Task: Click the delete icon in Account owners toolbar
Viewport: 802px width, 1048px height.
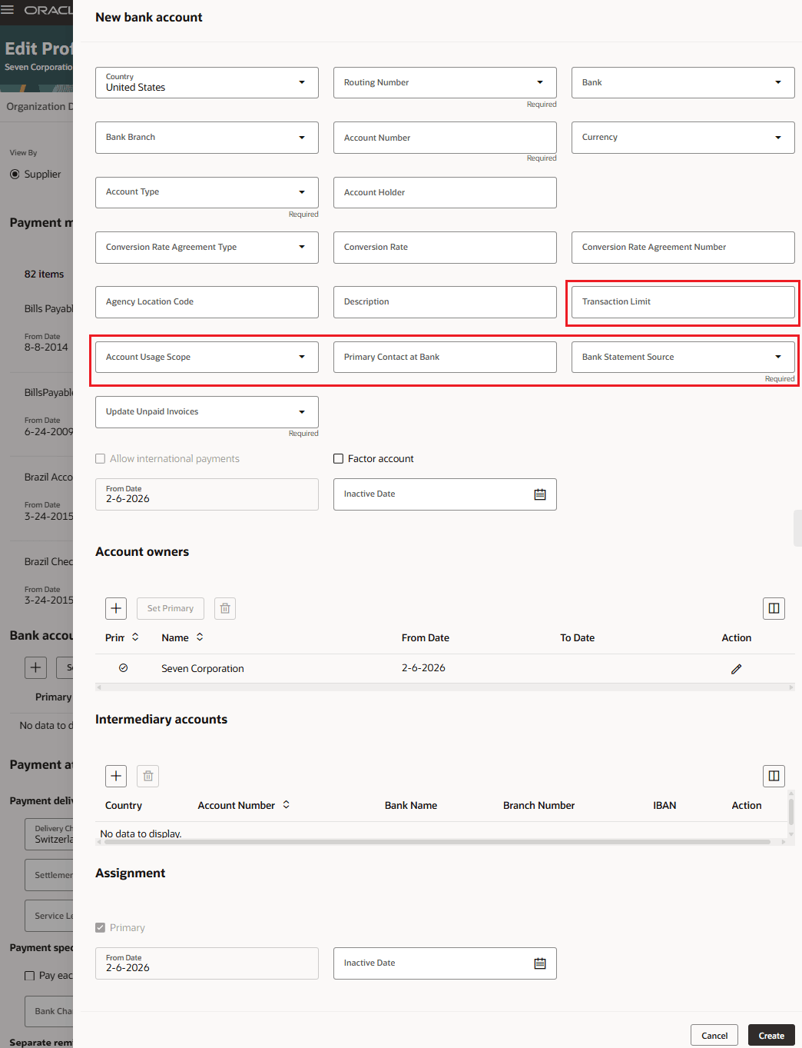Action: click(224, 607)
